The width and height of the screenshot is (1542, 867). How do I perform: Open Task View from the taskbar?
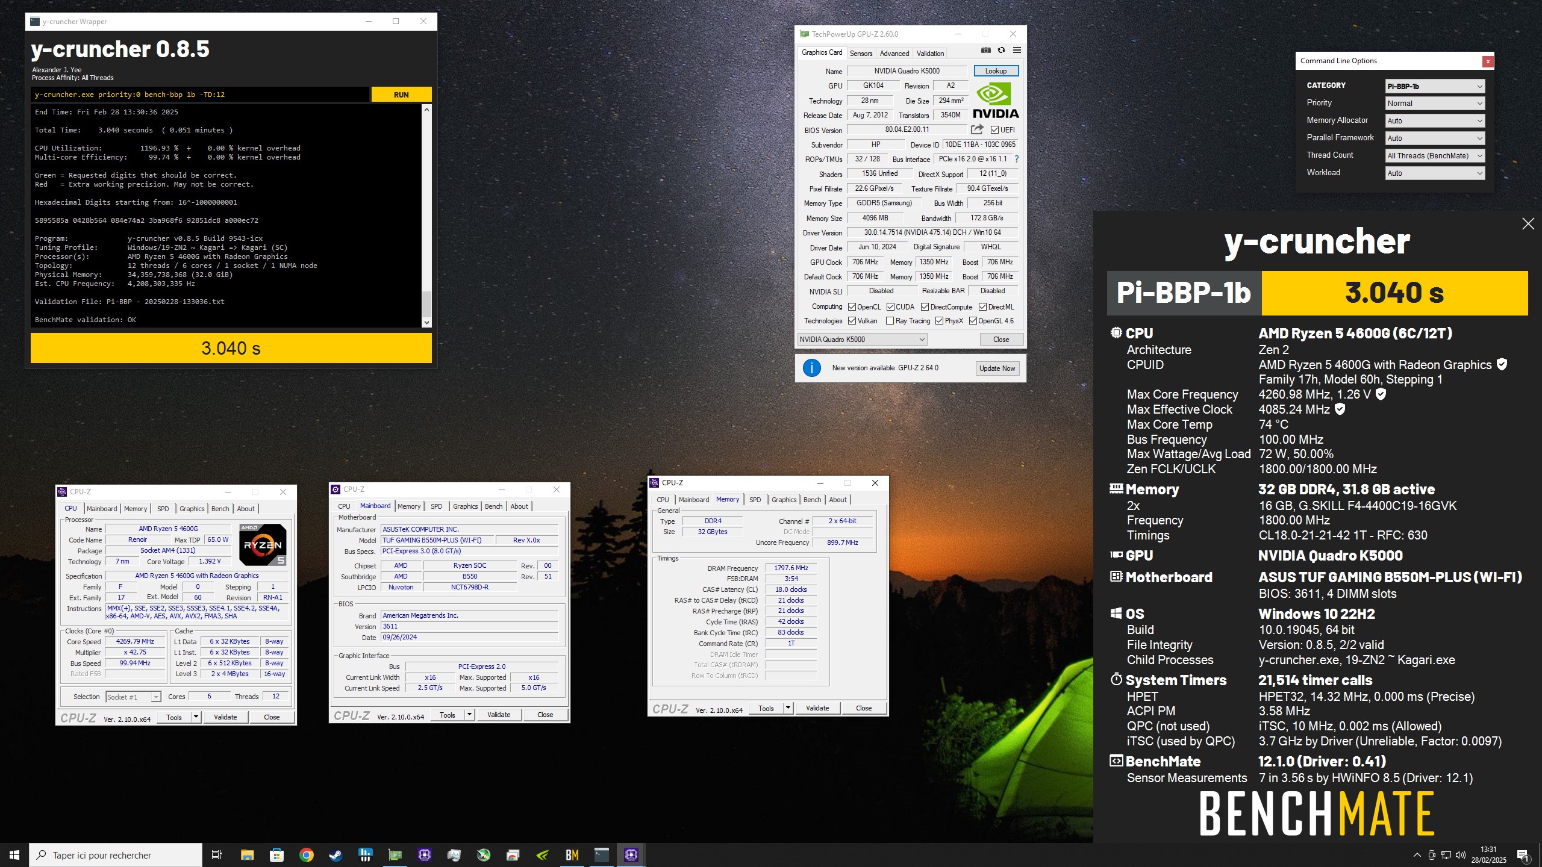click(x=217, y=855)
